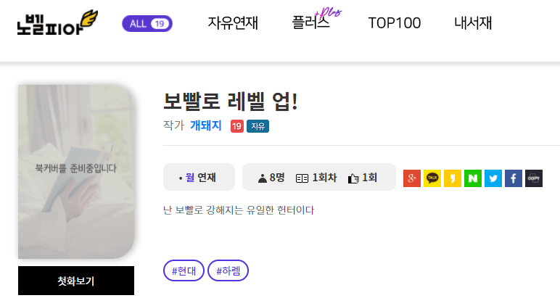Open 내서재 my library
This screenshot has height=306, width=560.
tap(473, 23)
